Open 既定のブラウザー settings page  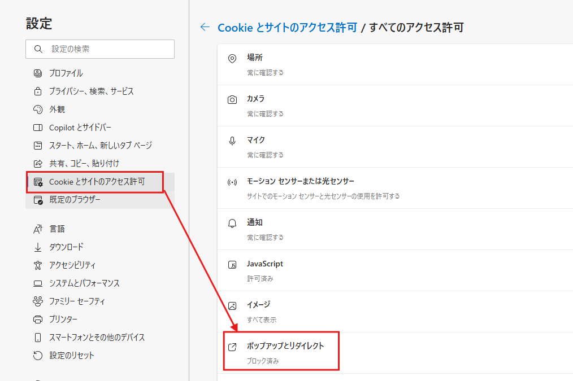(100, 200)
